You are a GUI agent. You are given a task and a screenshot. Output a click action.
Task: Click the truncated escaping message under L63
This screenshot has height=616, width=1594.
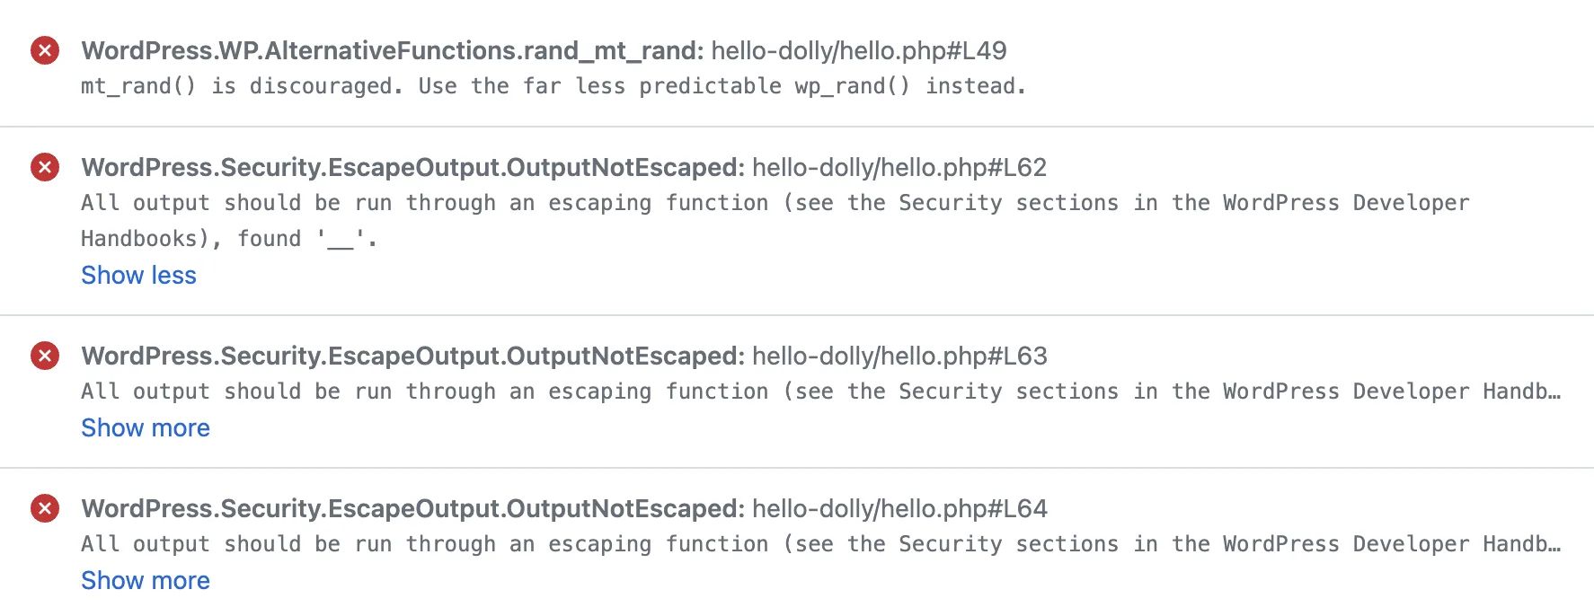pos(819,392)
